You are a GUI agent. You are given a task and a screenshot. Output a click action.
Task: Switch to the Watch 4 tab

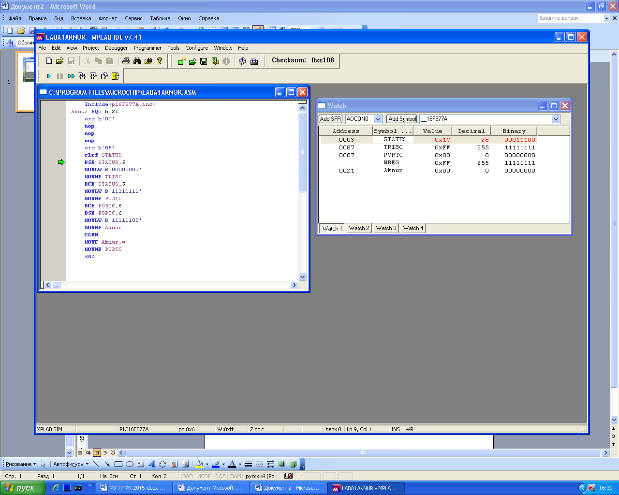pos(413,228)
